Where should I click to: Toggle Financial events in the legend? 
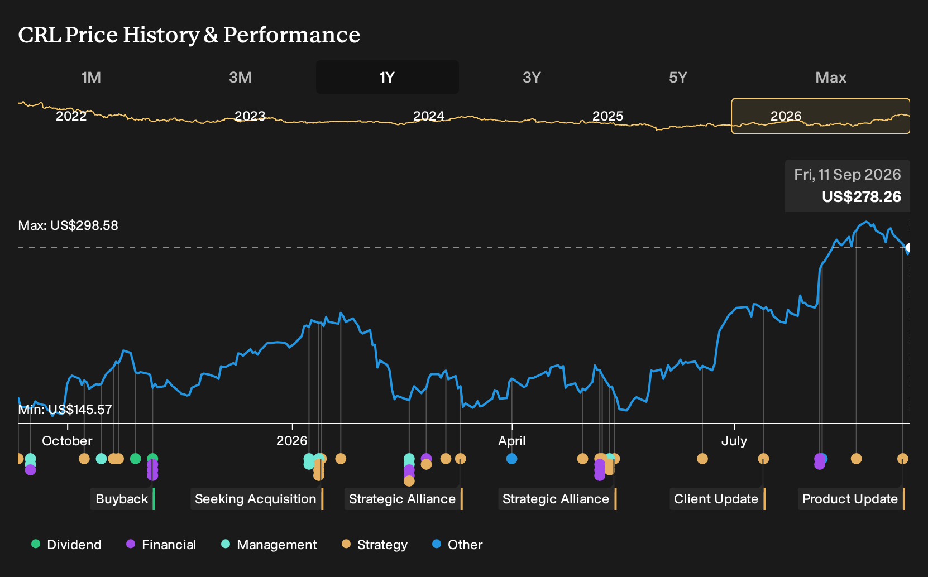click(x=161, y=544)
